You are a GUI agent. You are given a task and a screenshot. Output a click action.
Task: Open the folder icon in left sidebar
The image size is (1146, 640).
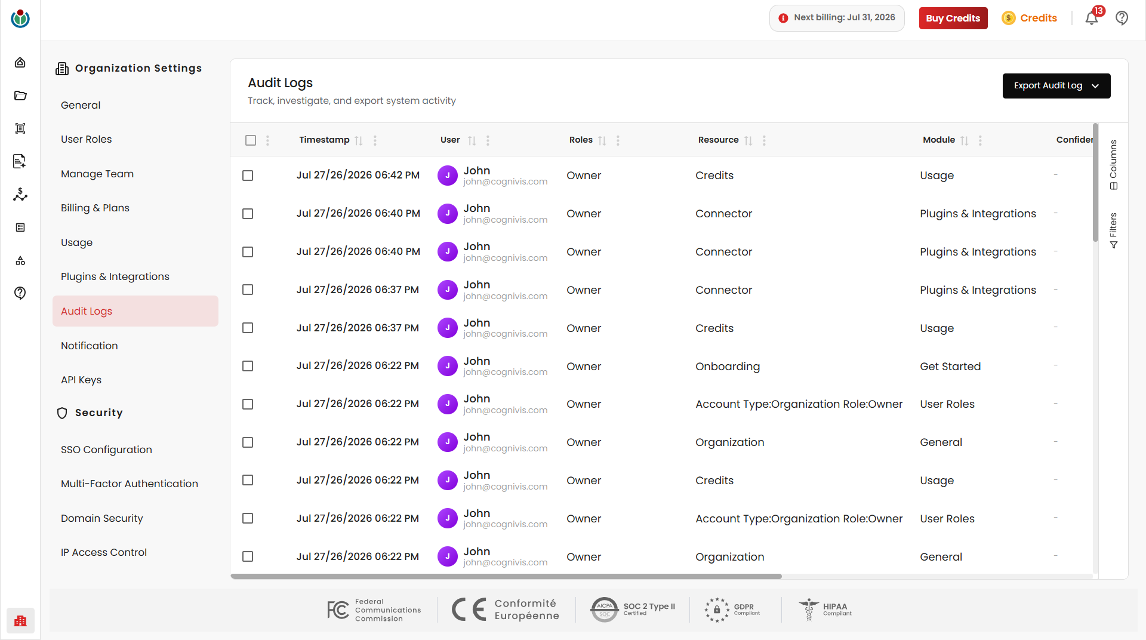tap(20, 96)
